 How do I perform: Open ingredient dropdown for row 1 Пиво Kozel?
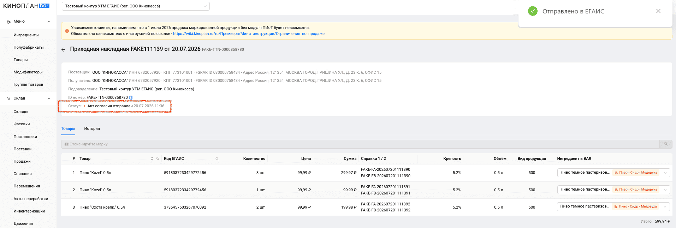613,173
